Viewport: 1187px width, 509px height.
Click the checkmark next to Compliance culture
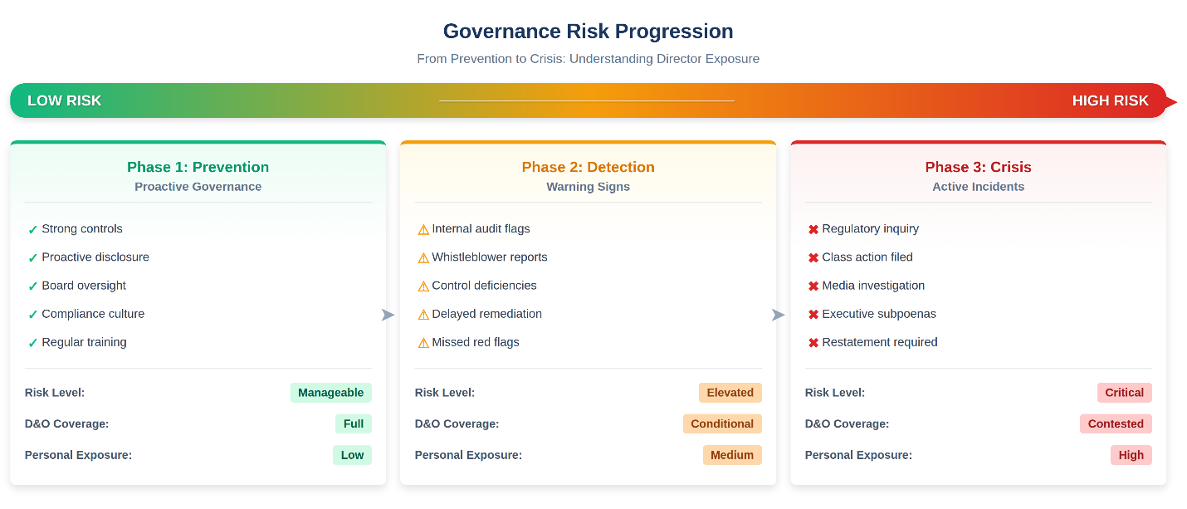tap(32, 315)
